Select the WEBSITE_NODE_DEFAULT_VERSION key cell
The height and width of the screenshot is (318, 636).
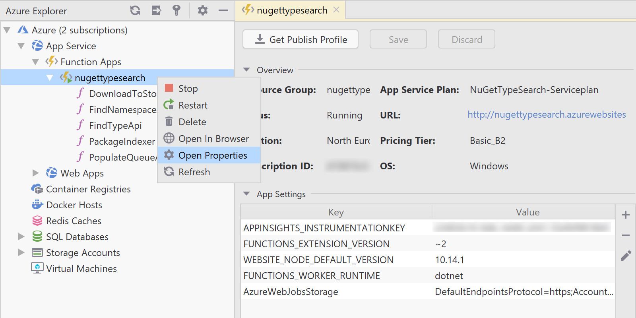pyautogui.click(x=336, y=260)
